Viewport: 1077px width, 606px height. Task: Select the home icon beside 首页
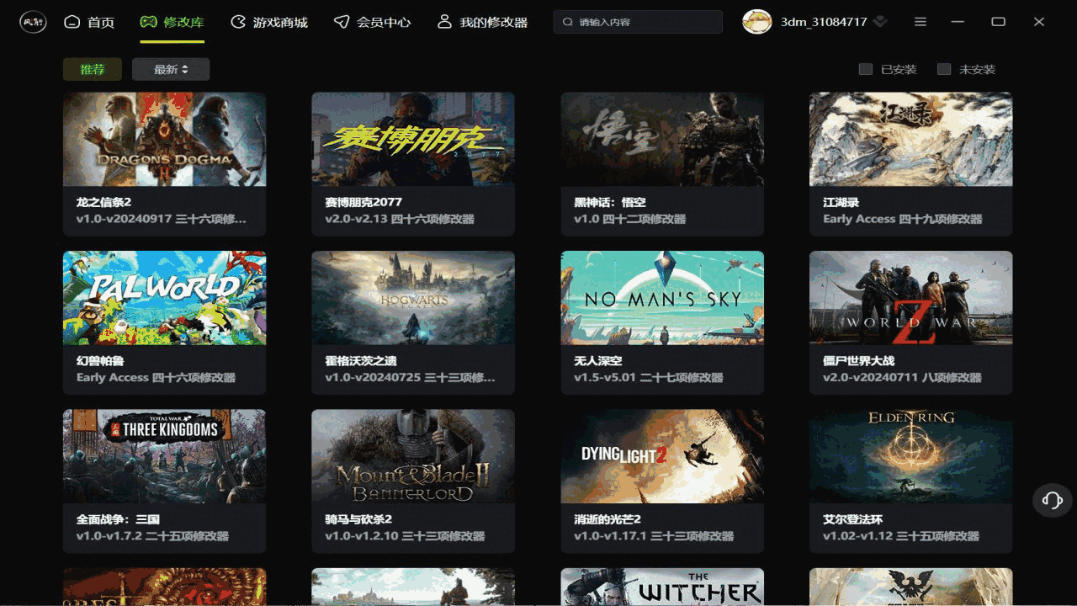[x=72, y=22]
